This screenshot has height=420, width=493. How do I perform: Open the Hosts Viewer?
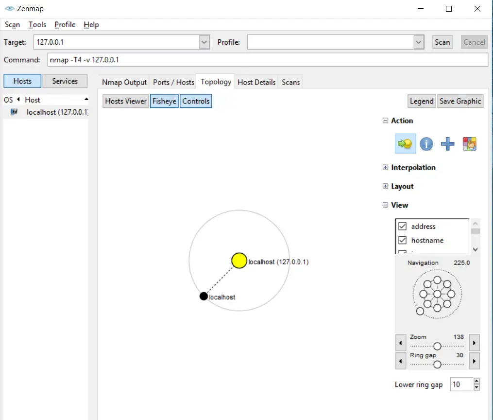tap(125, 101)
